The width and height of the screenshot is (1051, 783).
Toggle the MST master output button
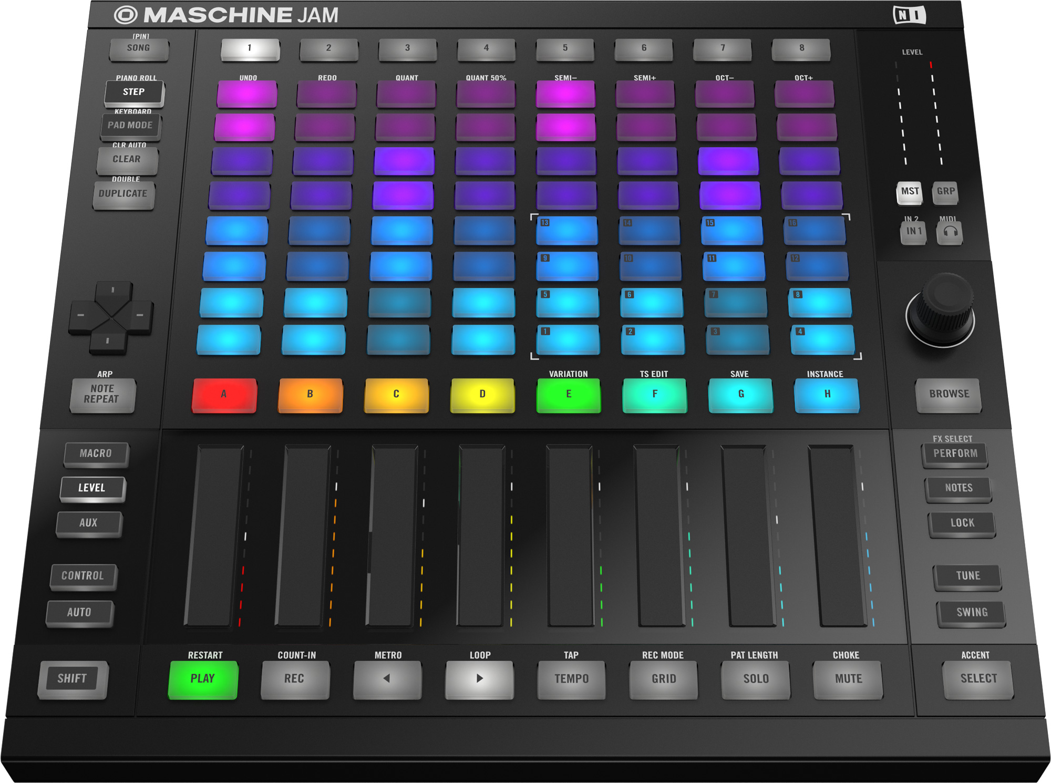pos(909,192)
